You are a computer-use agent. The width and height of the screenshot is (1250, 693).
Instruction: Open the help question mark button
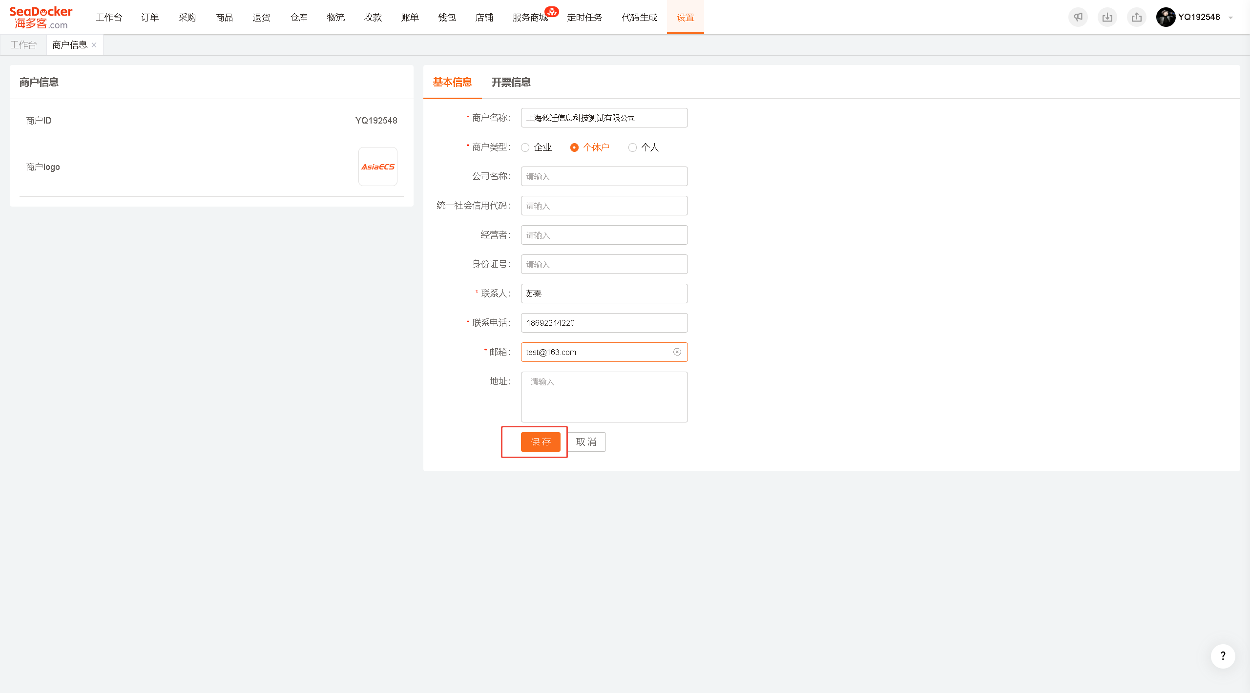1223,656
